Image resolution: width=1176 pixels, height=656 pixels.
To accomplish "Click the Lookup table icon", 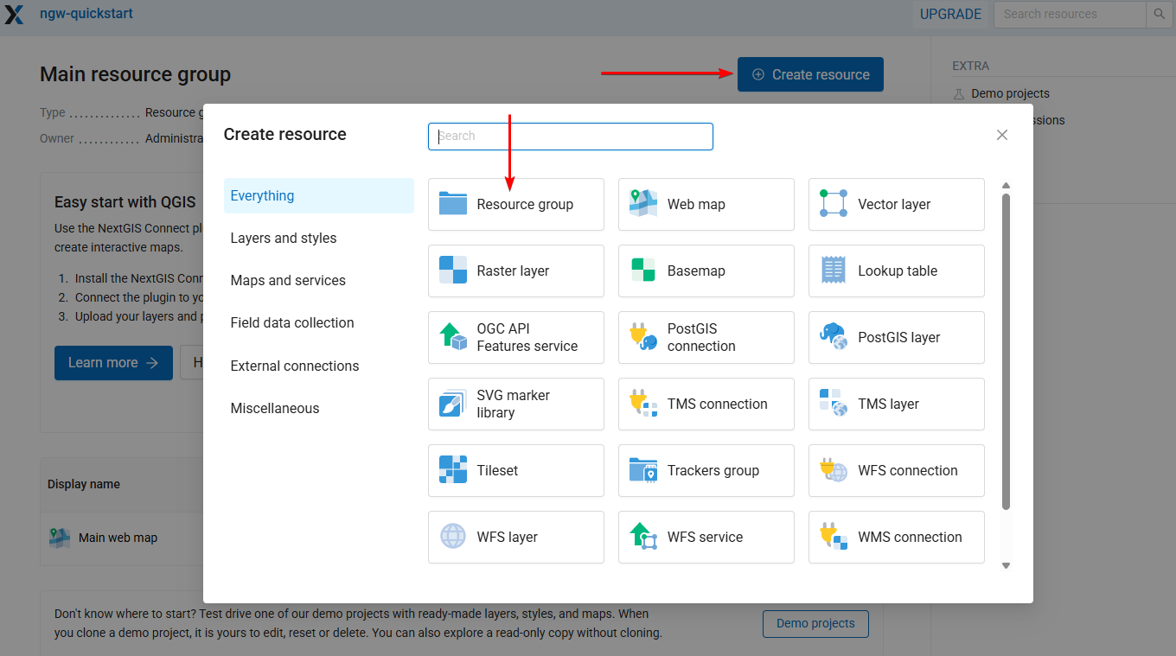I will tap(833, 271).
